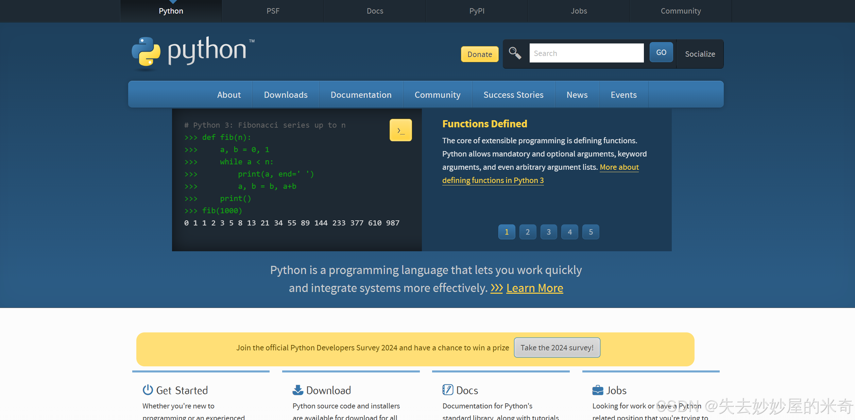Click the triple chevron before Learn More
The width and height of the screenshot is (855, 420).
coord(496,288)
